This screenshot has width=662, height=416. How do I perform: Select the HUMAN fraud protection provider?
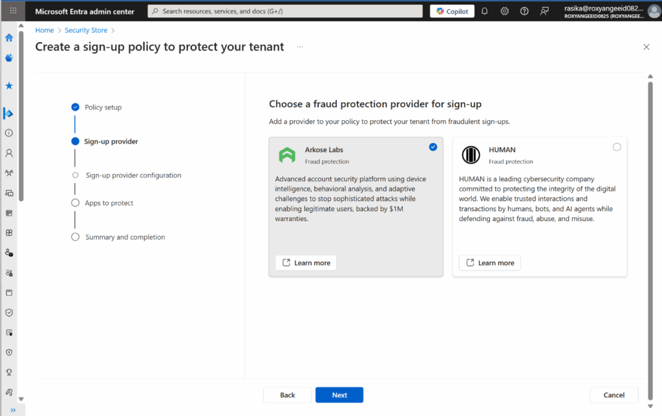617,147
